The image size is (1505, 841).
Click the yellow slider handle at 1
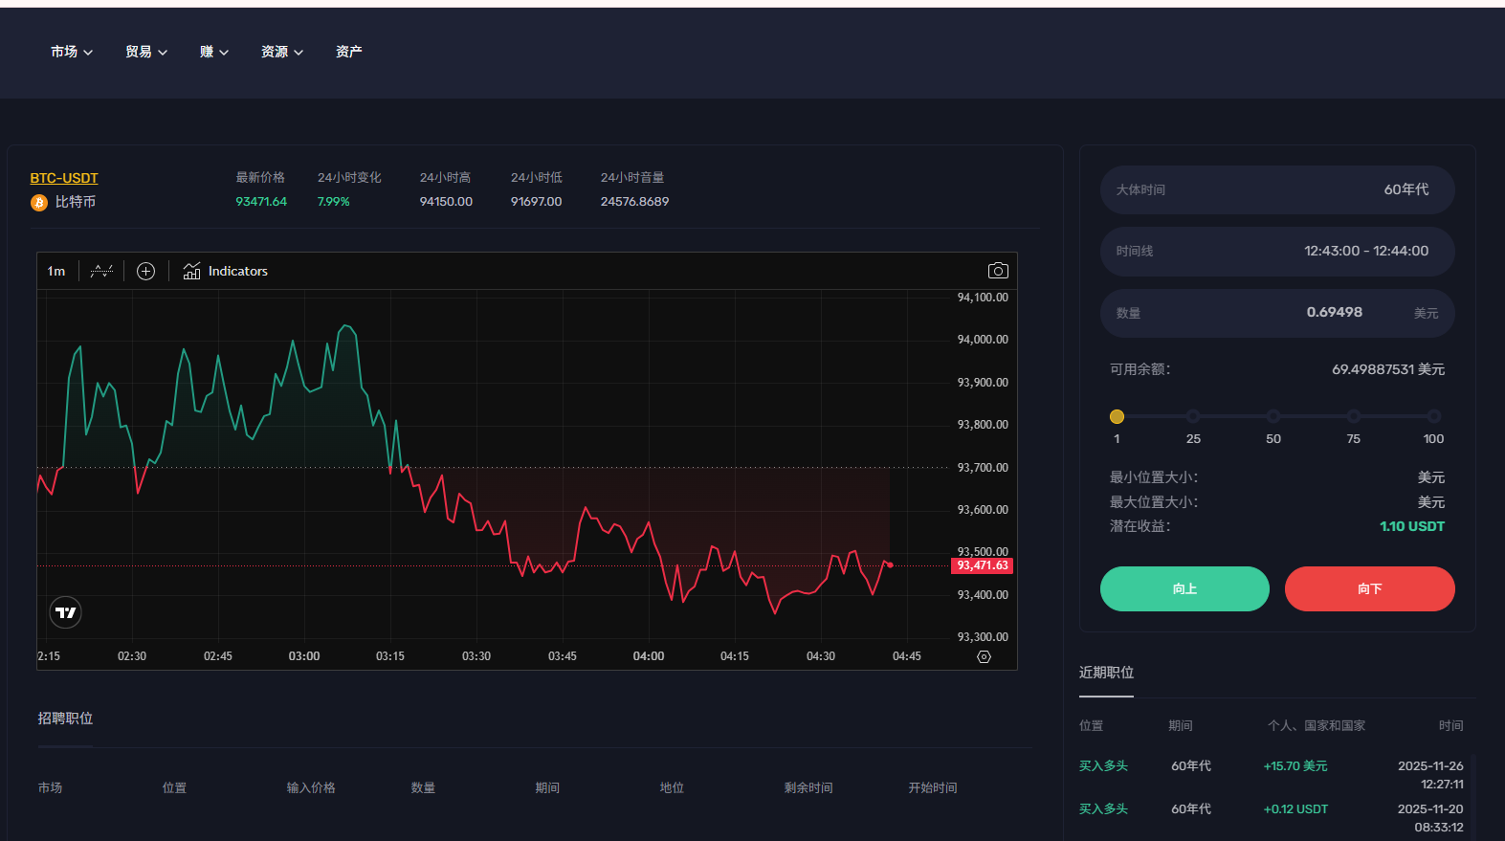click(1117, 416)
